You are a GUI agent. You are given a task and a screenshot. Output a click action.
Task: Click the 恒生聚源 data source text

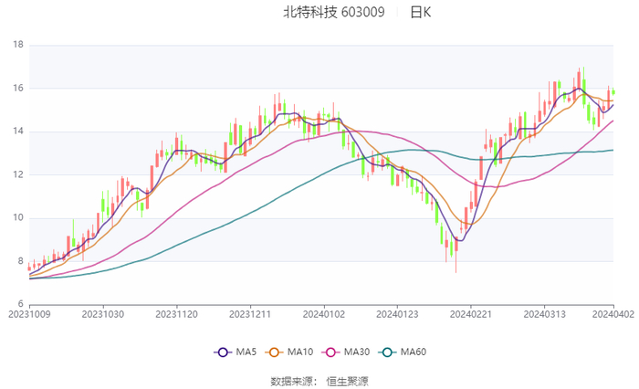[x=348, y=380]
